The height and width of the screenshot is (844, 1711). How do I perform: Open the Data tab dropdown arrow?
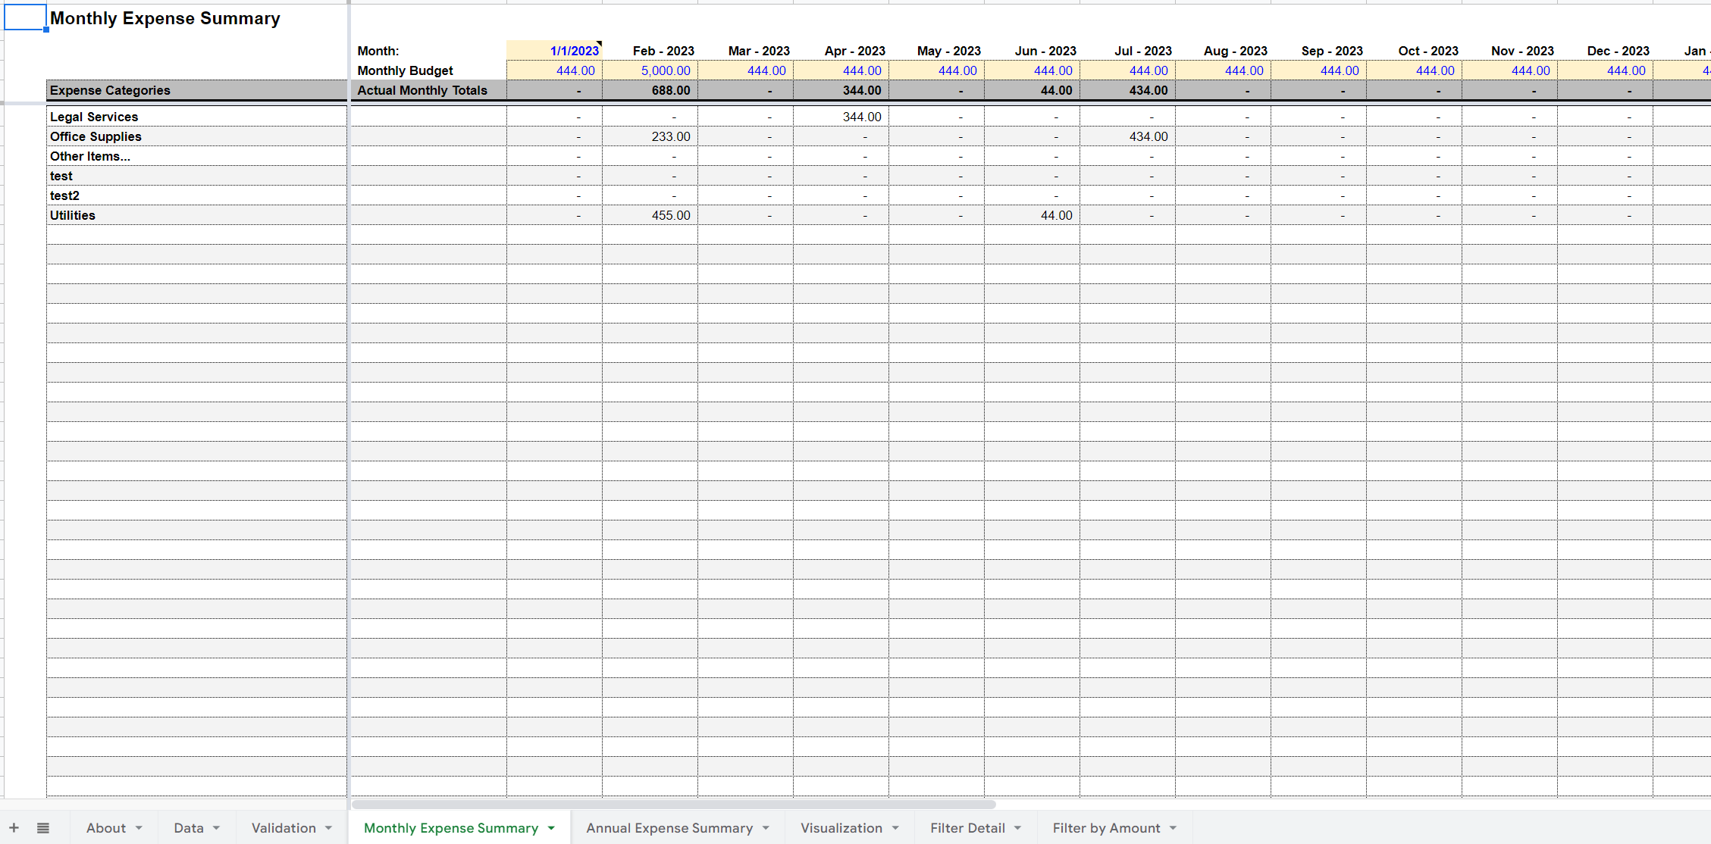(217, 828)
